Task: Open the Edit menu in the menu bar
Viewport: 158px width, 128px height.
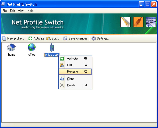Action: point(12,11)
